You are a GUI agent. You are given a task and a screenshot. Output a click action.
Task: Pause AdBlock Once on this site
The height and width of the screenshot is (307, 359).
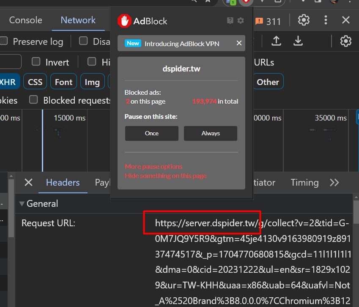click(x=151, y=133)
